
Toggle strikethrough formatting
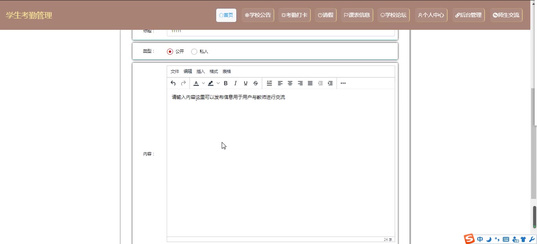(x=256, y=83)
